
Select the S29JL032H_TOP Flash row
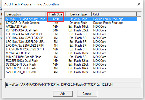pos(71,72)
